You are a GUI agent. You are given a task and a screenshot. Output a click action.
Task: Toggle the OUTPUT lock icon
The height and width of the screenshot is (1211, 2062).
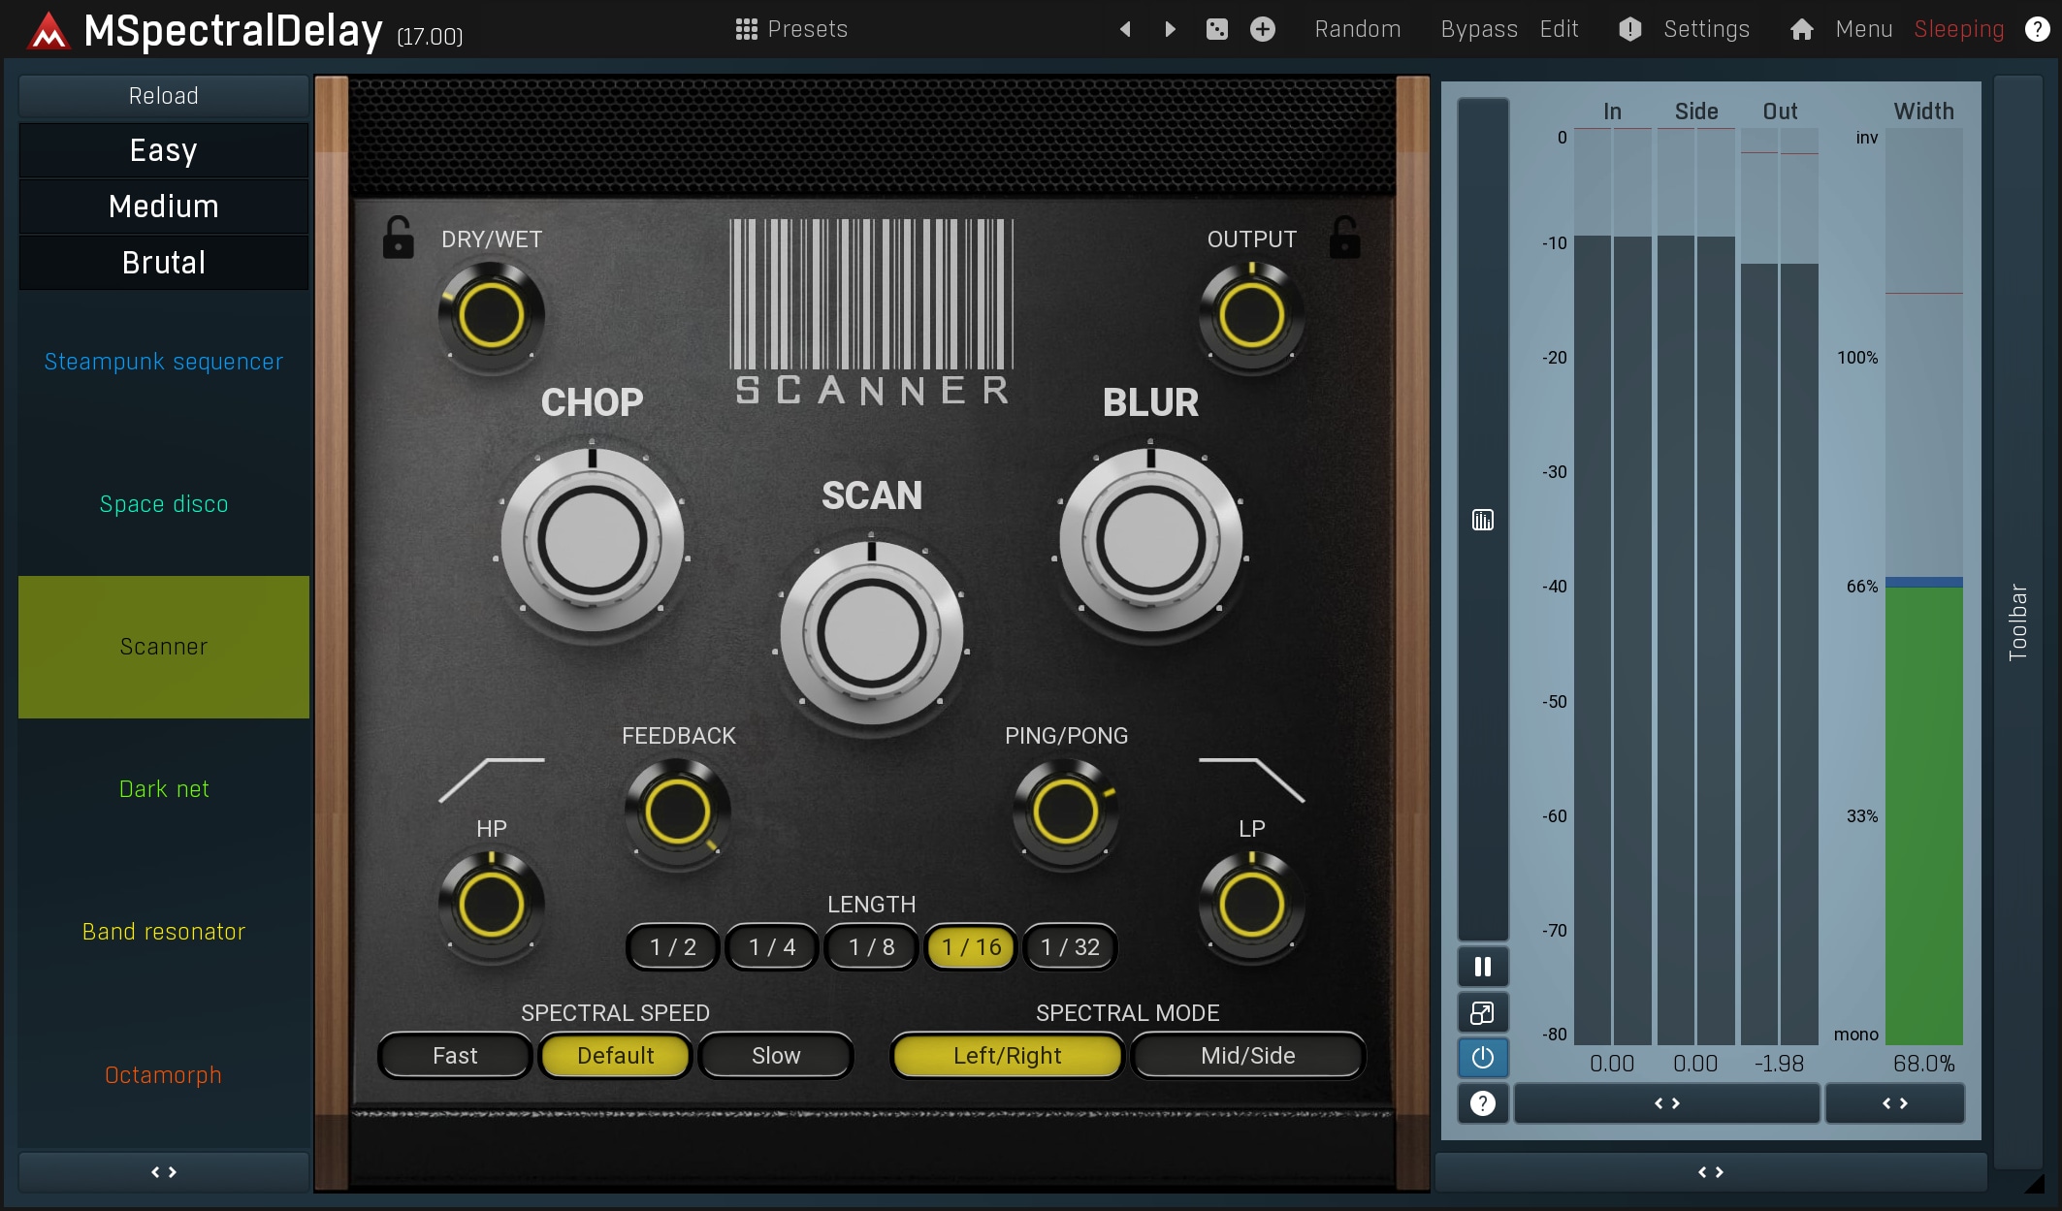coord(1344,238)
